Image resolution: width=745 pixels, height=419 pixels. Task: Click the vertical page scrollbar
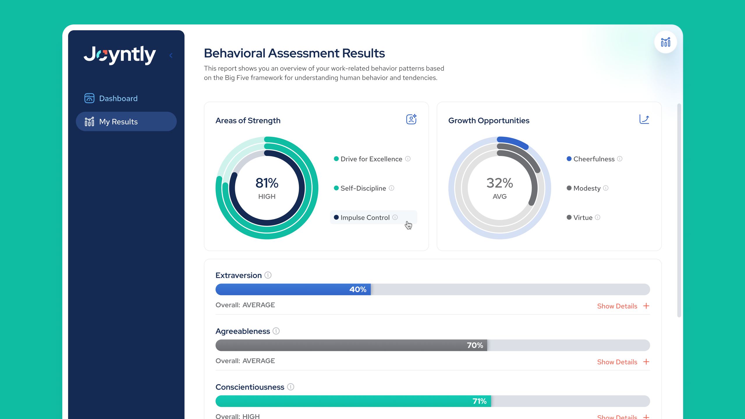pos(679,210)
